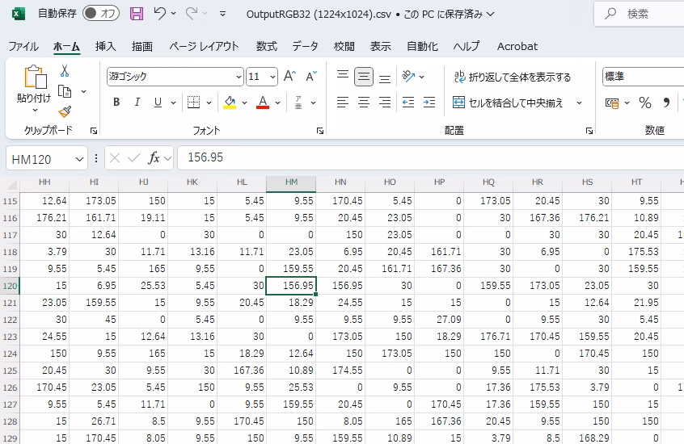Toggle the 自動保存 AutoSave switch
This screenshot has height=444, width=684.
coord(101,14)
